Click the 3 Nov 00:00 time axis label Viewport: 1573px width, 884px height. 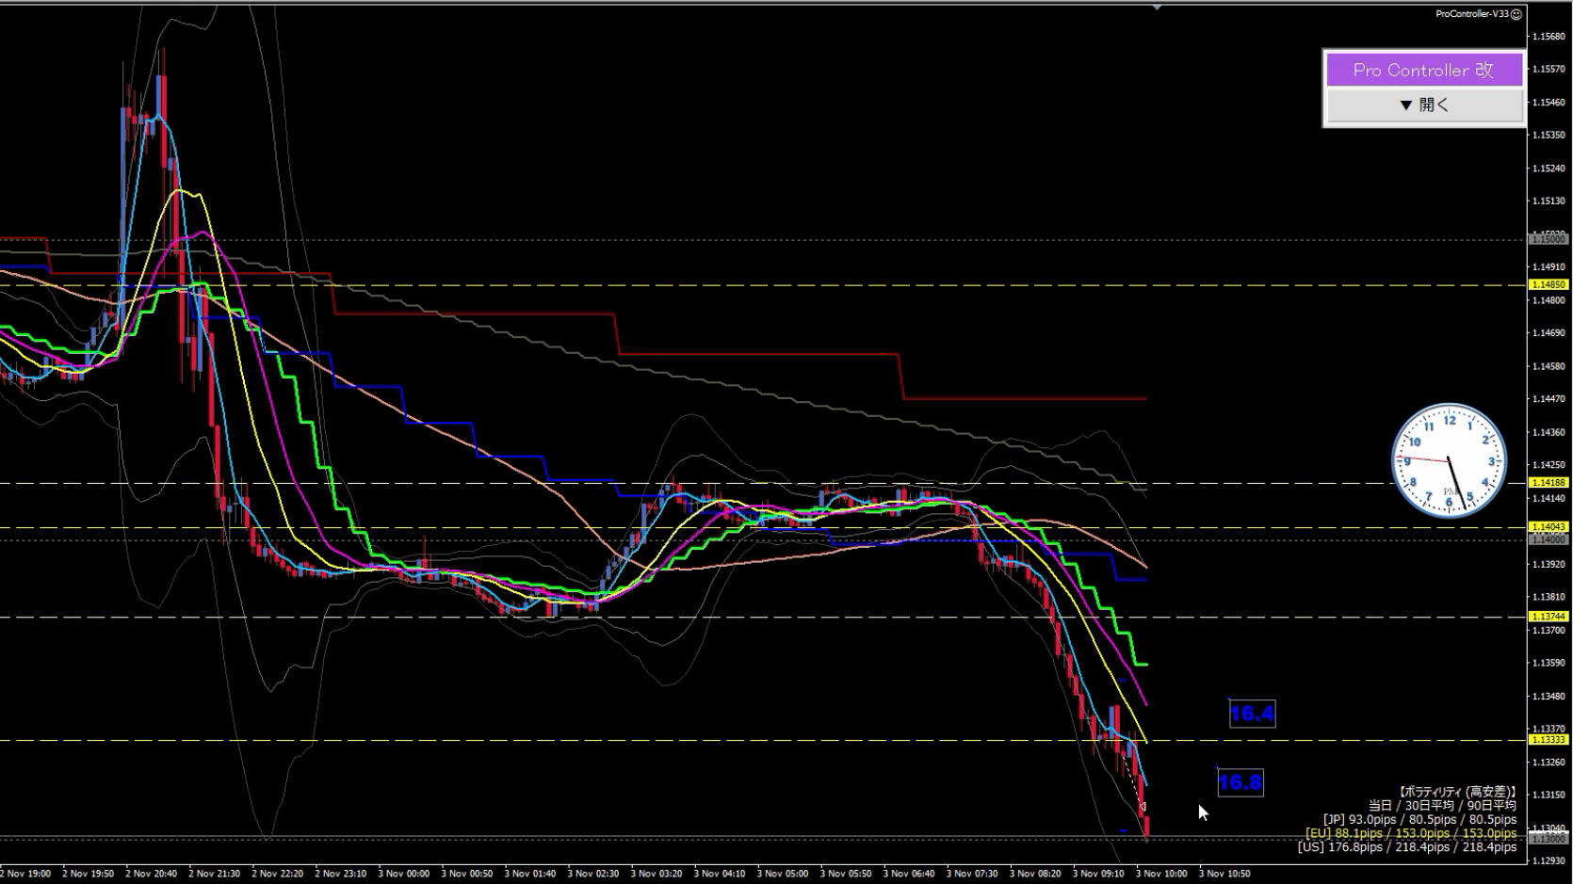tap(403, 874)
